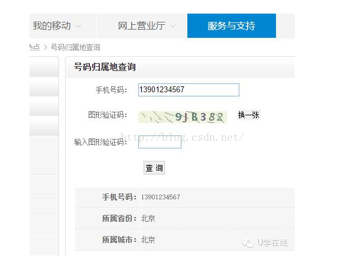Click the 号码归属地查询 panel heading
The height and width of the screenshot is (262, 354).
coord(105,67)
